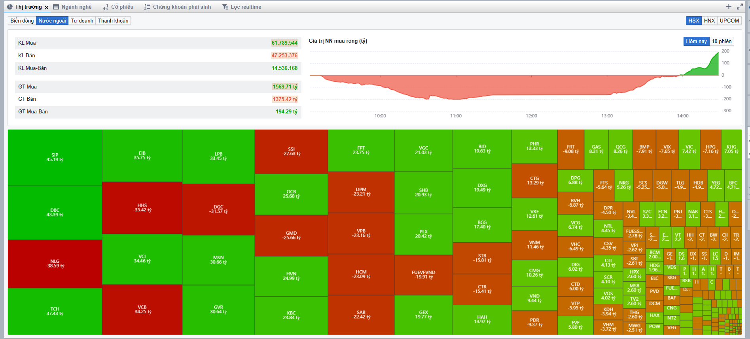Open the VGC treemap cell

click(424, 151)
